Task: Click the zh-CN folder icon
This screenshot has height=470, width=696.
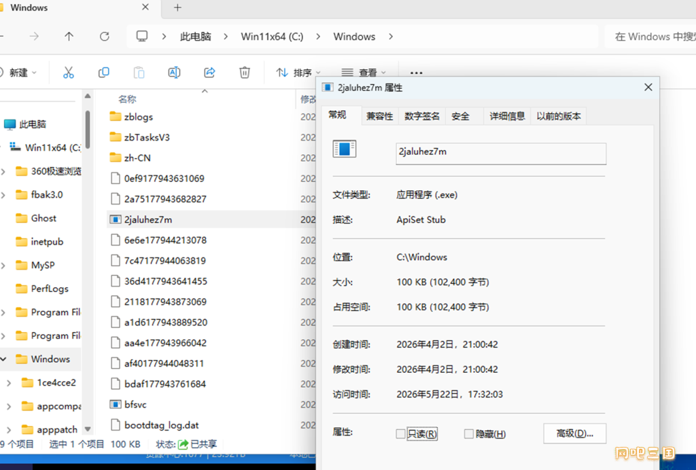Action: [116, 158]
